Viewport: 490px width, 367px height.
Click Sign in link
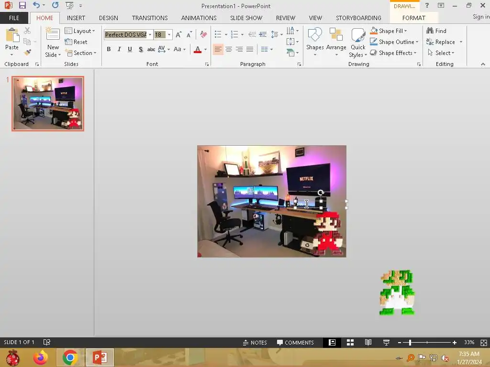(481, 17)
